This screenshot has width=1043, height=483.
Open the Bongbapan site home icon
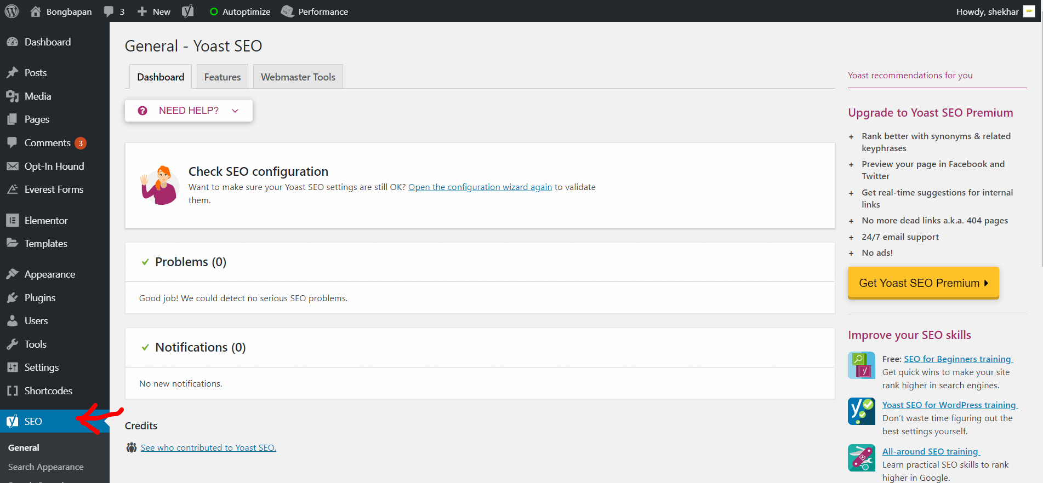(36, 12)
